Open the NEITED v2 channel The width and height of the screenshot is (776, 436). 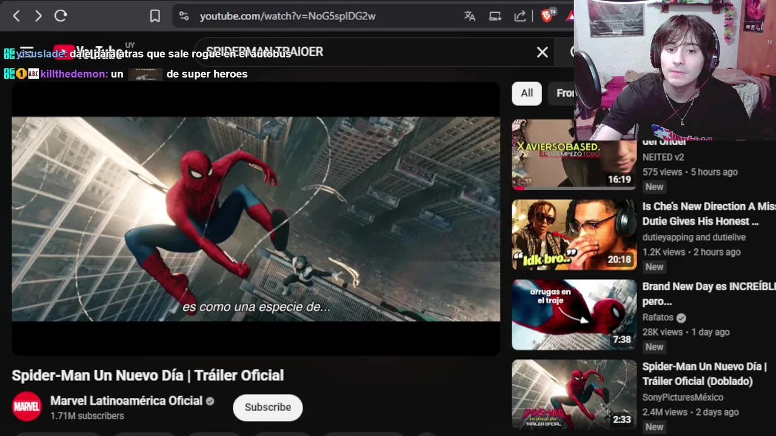pyautogui.click(x=663, y=157)
